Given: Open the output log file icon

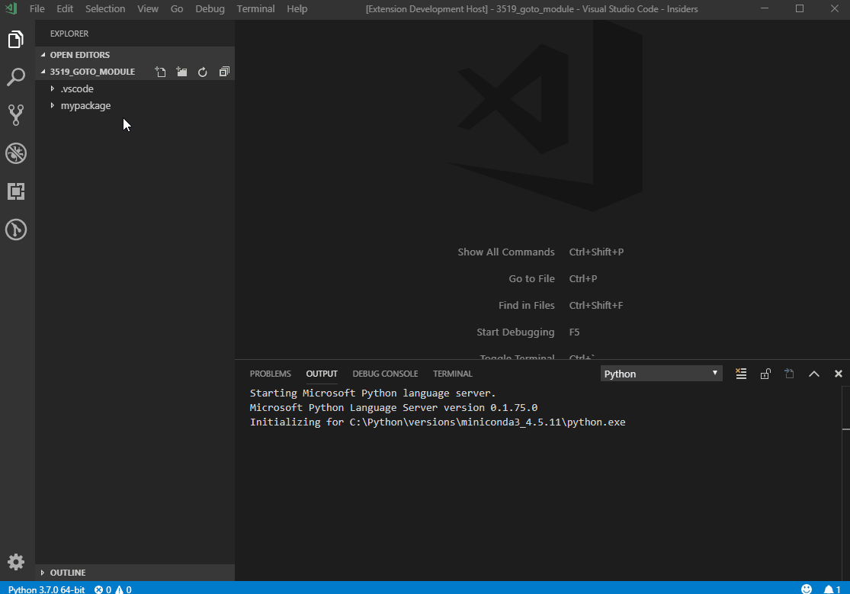Looking at the screenshot, I should coord(789,373).
